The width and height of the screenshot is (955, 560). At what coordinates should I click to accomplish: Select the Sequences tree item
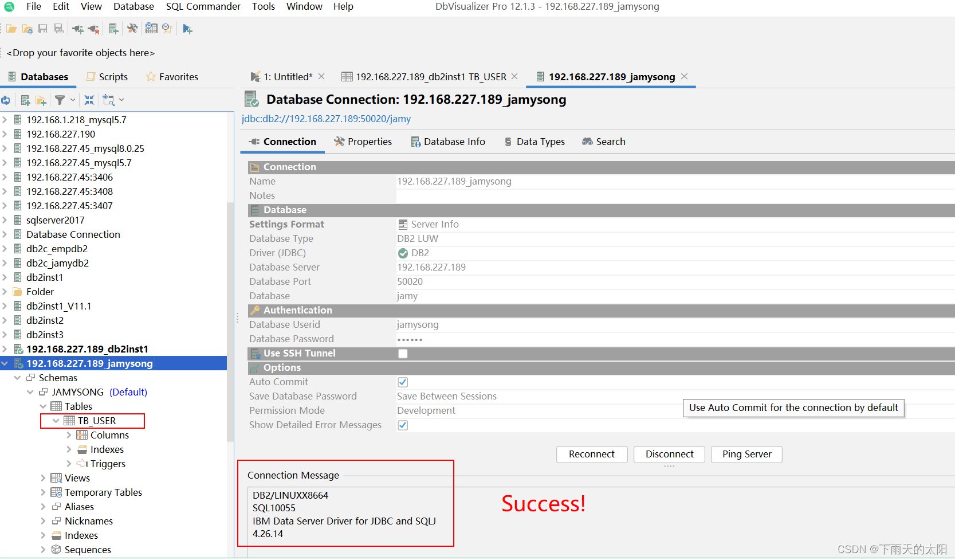coord(88,550)
